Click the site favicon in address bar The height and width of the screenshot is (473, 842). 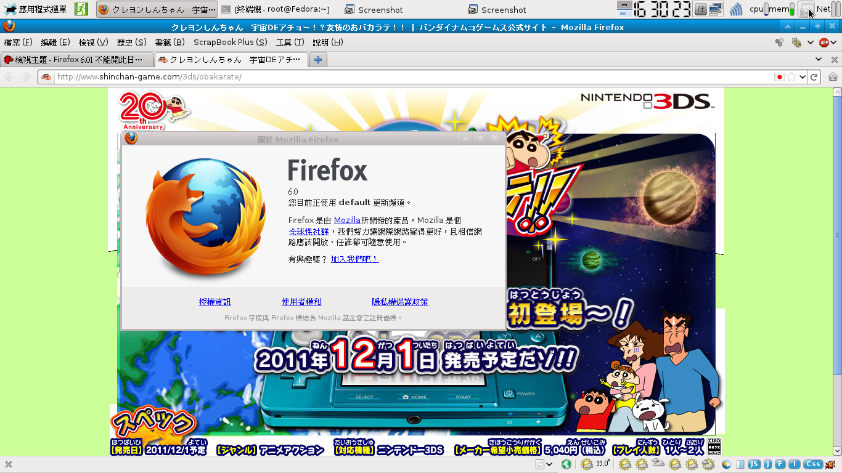(47, 77)
